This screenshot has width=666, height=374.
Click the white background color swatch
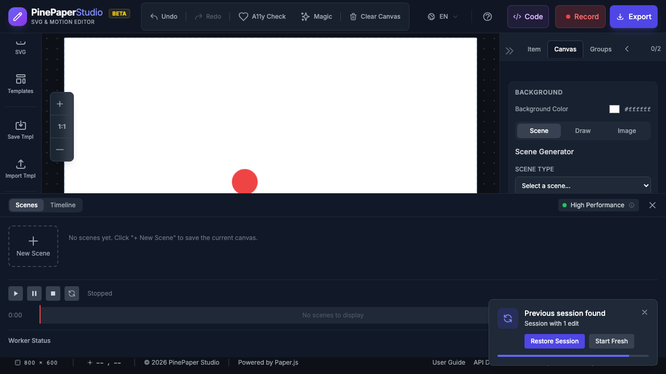coord(614,109)
